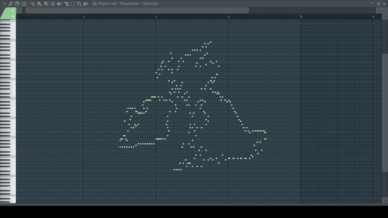The width and height of the screenshot is (388, 218).
Task: Open the wrench tools menu
Action: 11,4
